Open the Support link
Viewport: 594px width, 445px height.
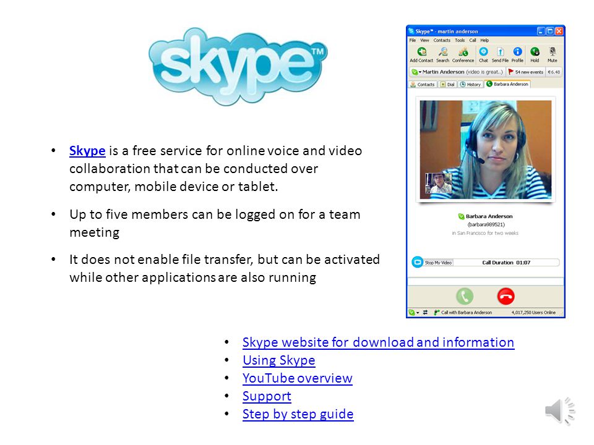(x=267, y=396)
